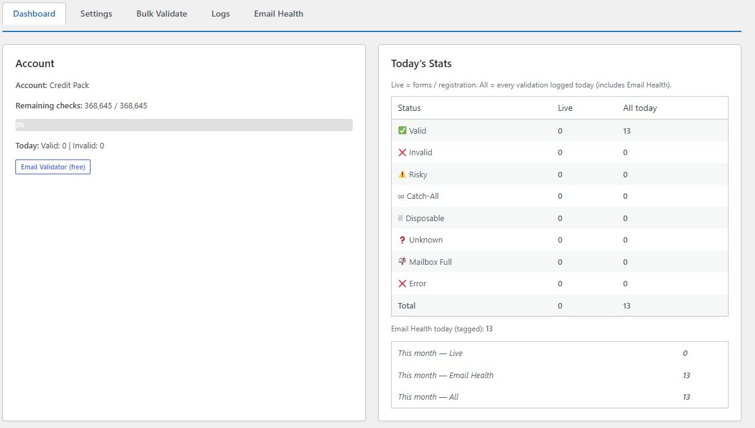The height and width of the screenshot is (428, 755).
Task: Click the 0% label on the progress bar
Action: point(20,125)
